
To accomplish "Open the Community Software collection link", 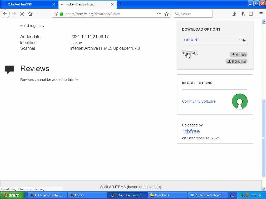I will (199, 101).
